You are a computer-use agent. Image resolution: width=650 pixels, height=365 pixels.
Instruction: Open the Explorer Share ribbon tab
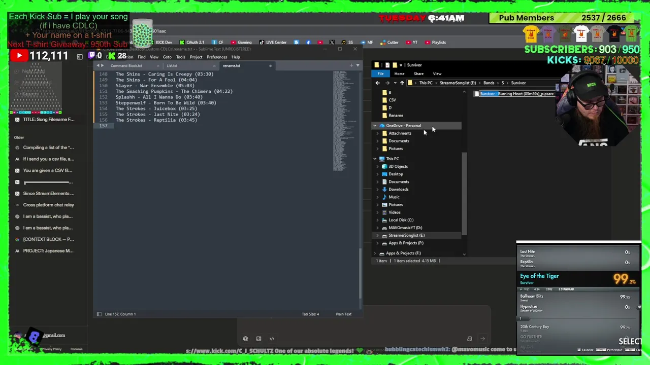[x=418, y=74]
